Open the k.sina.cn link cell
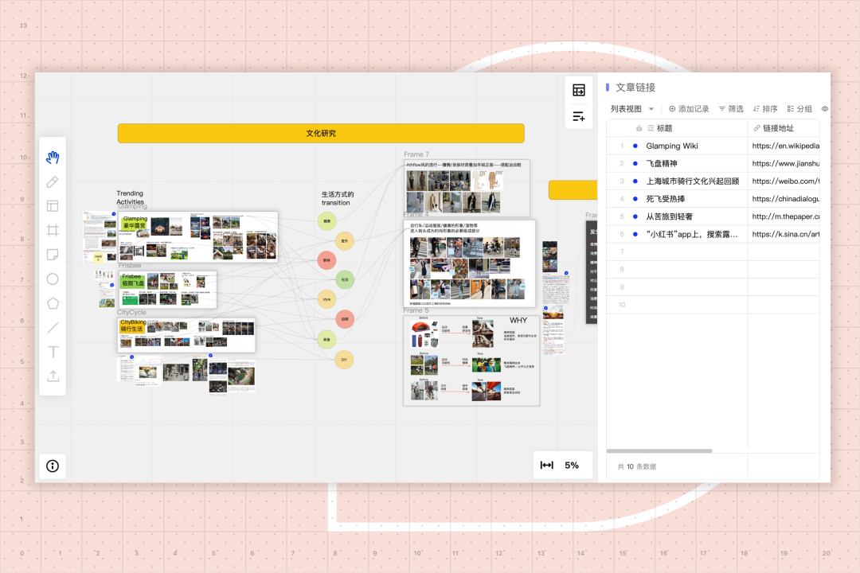The width and height of the screenshot is (860, 573). point(784,234)
